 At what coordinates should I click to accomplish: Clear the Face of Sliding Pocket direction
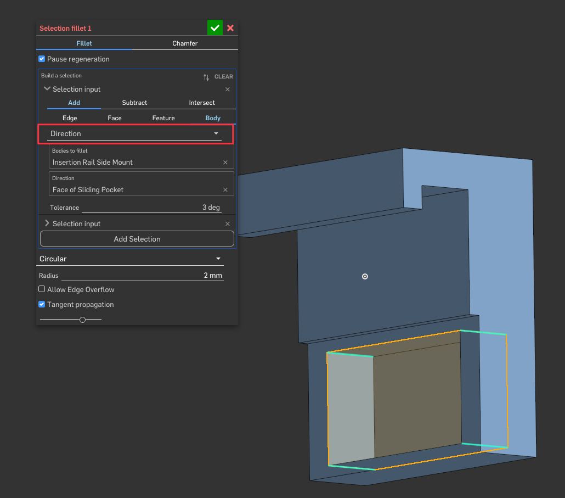pos(225,190)
